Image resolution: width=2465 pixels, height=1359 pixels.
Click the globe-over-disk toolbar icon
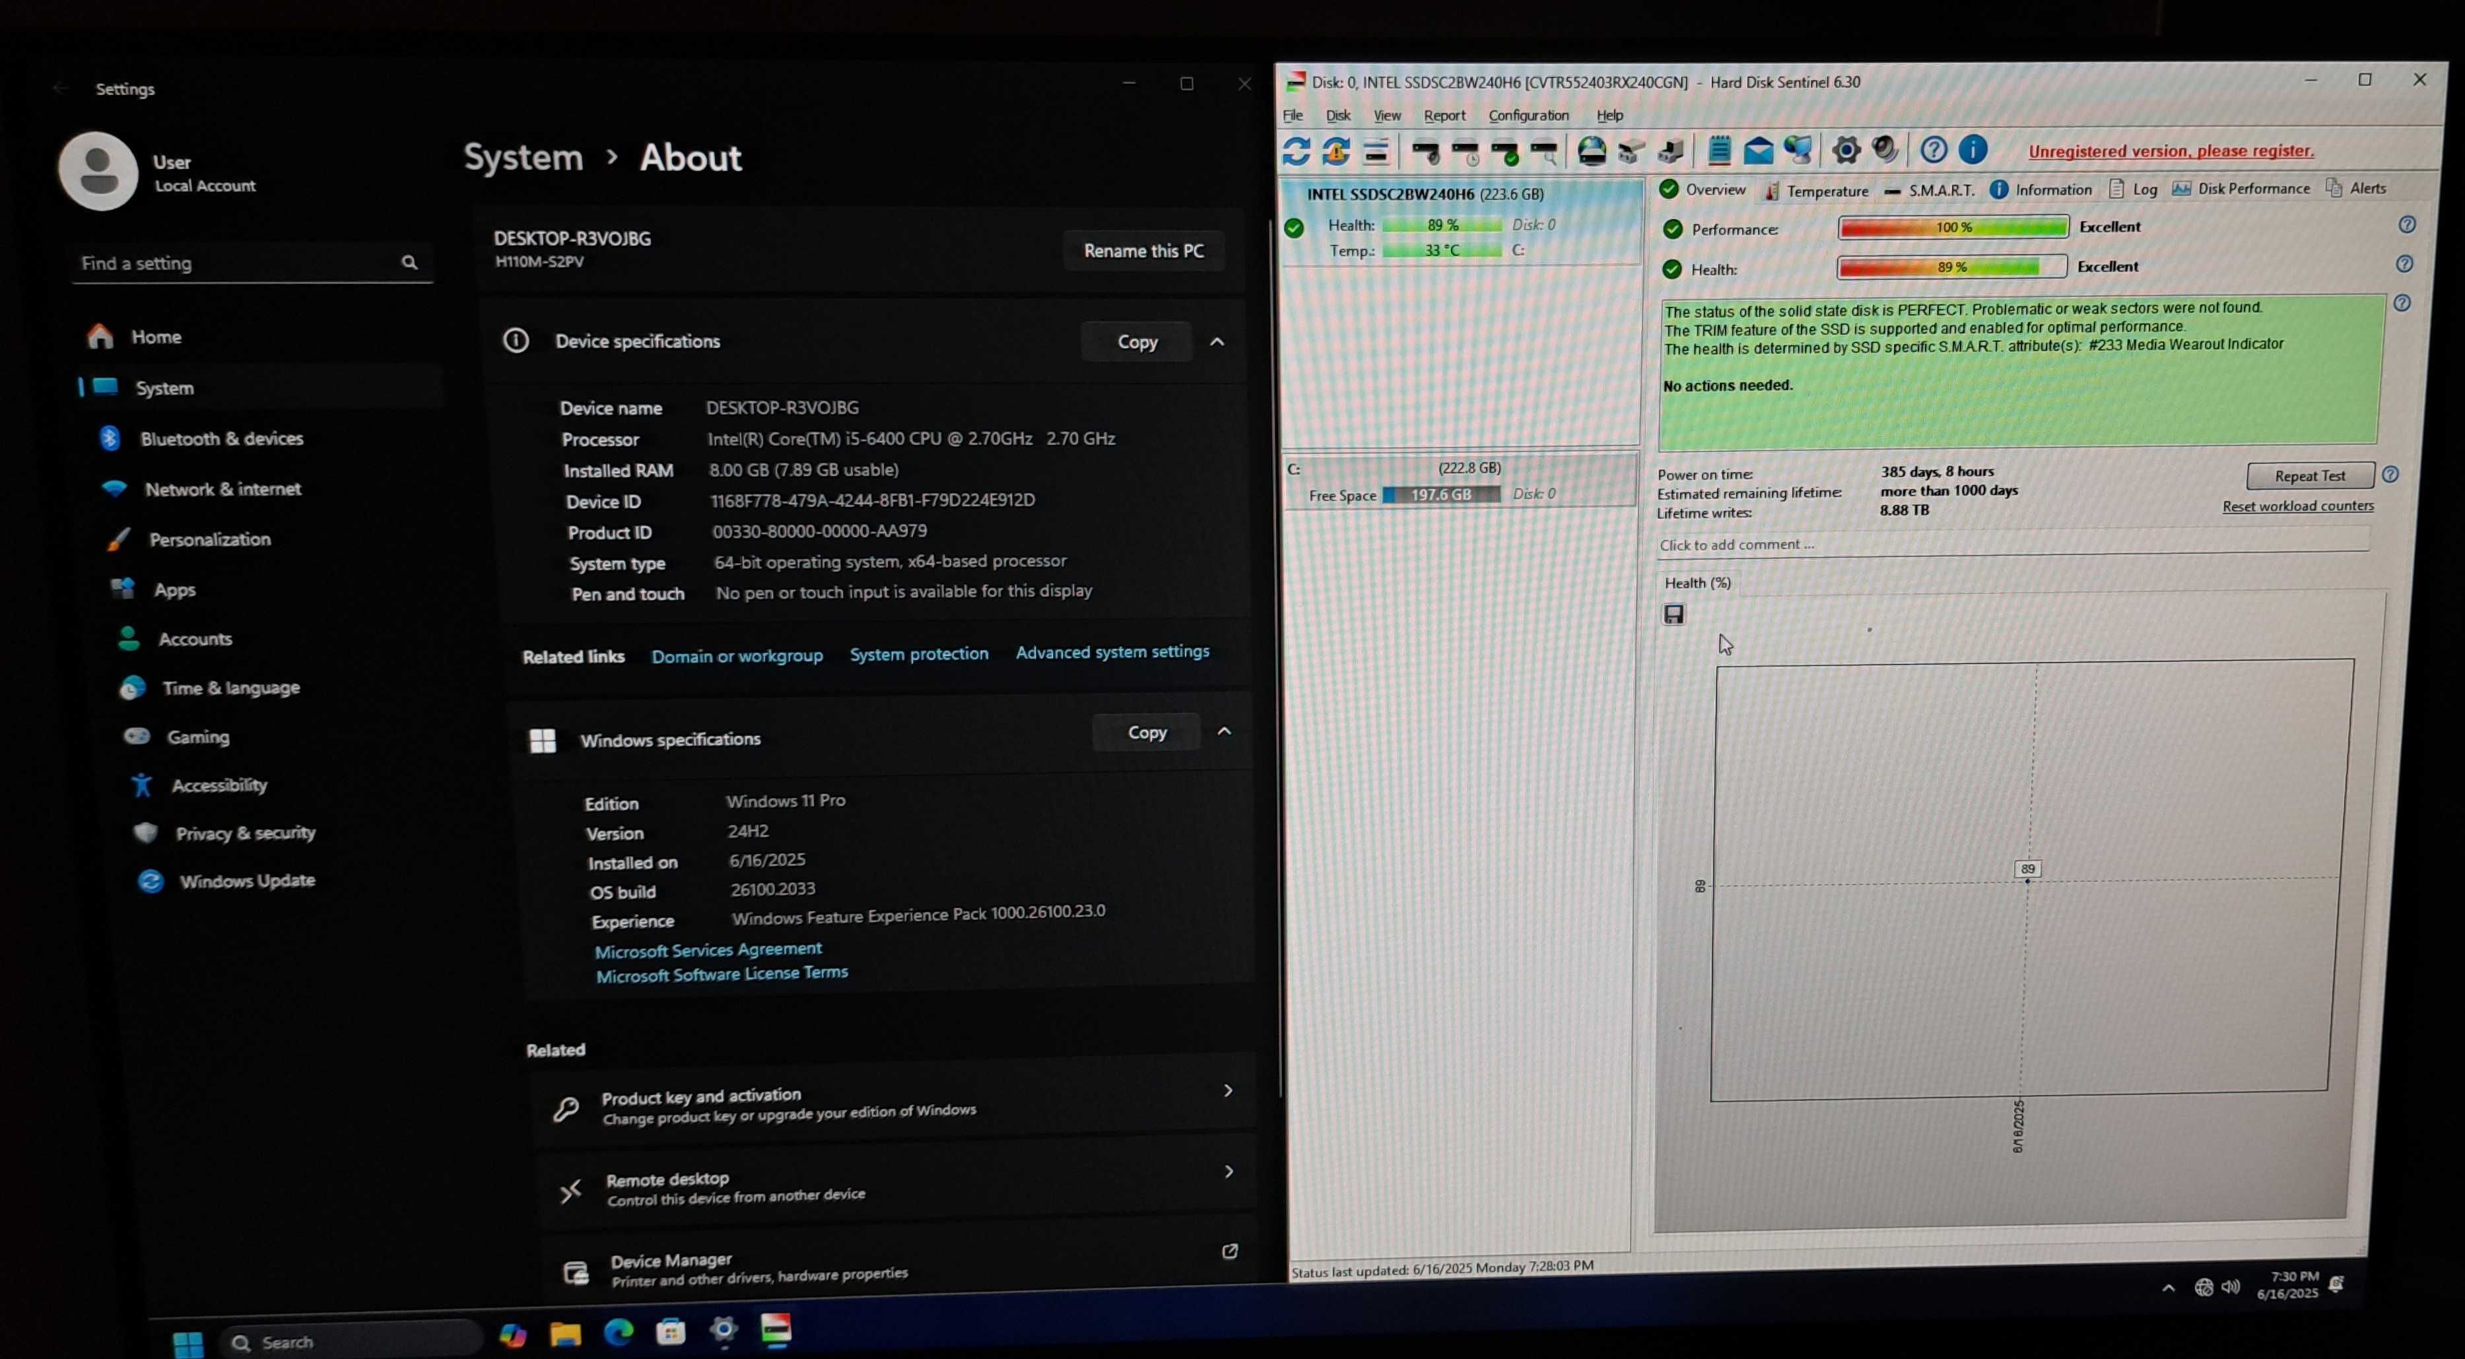tap(1592, 151)
